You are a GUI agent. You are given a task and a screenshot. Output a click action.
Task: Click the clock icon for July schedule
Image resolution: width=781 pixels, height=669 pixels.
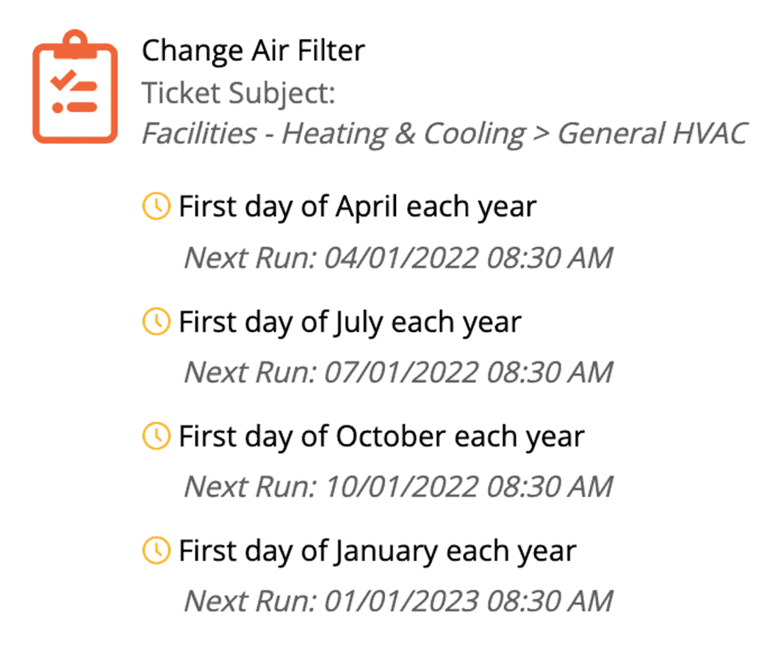(x=156, y=321)
